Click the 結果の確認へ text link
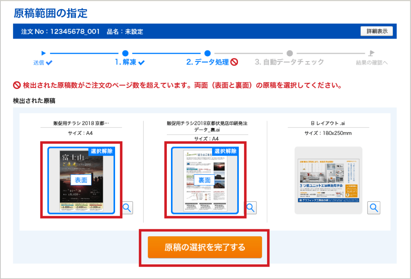The width and height of the screenshot is (411, 279). [372, 63]
